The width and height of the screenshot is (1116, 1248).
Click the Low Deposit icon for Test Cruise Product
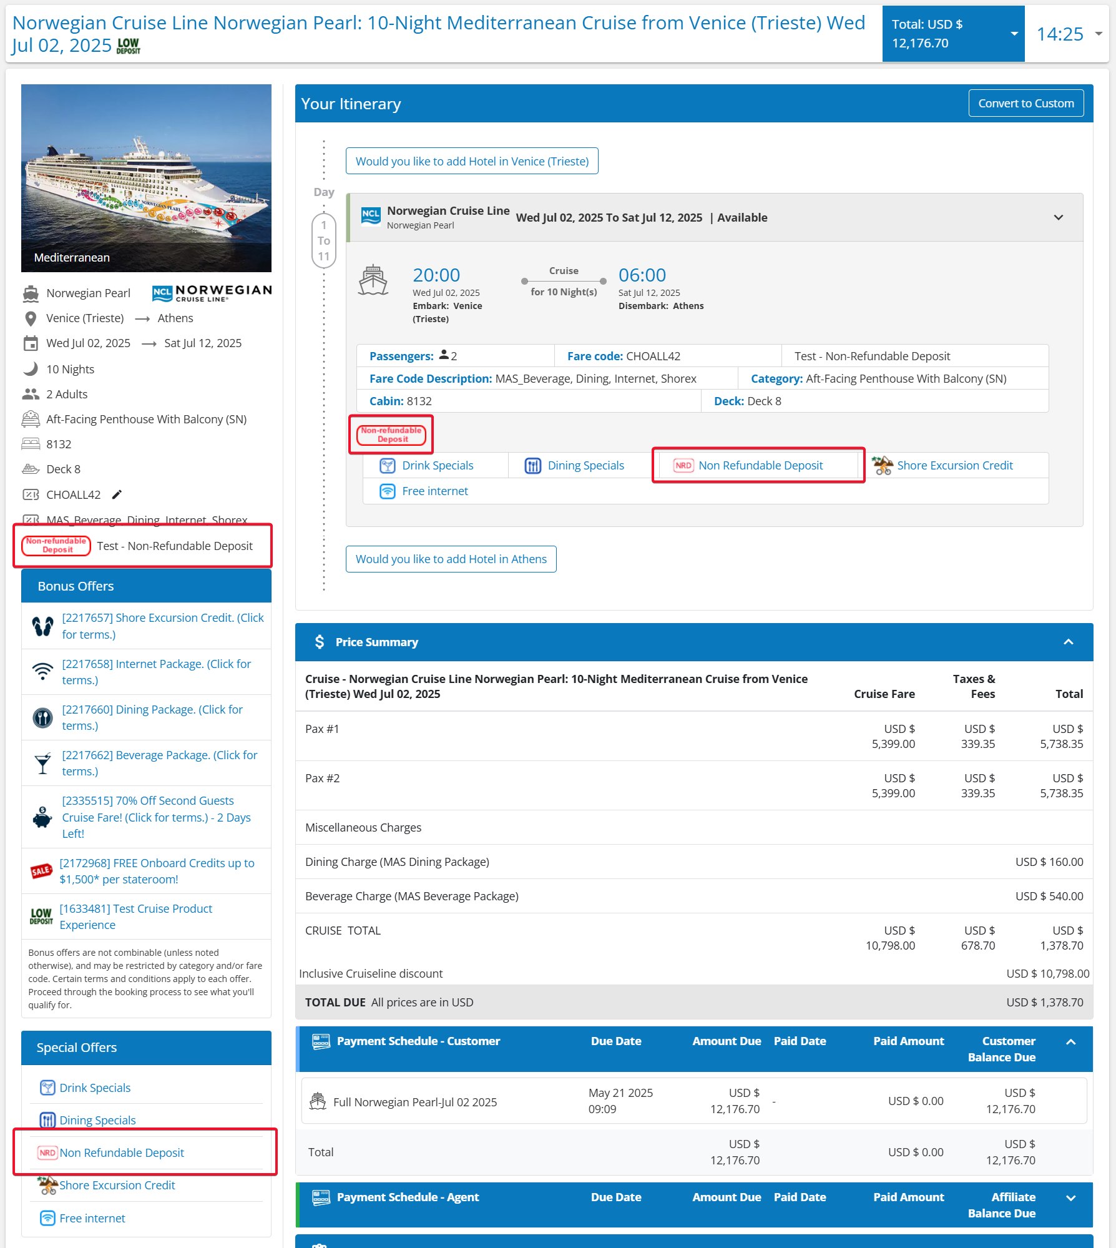[41, 916]
